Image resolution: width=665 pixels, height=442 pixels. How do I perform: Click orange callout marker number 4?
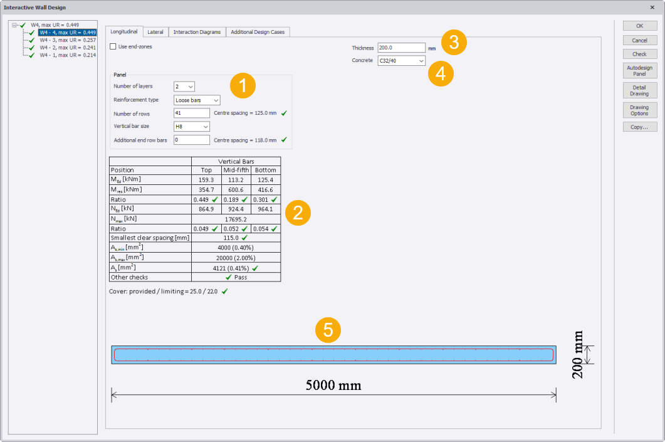(x=441, y=72)
